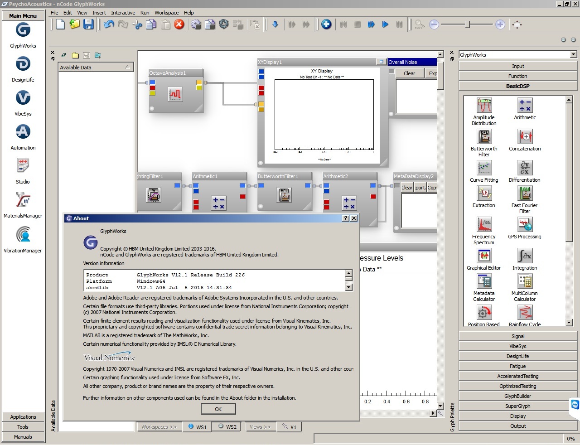Click the pan crosshair toolbar icon

click(517, 24)
